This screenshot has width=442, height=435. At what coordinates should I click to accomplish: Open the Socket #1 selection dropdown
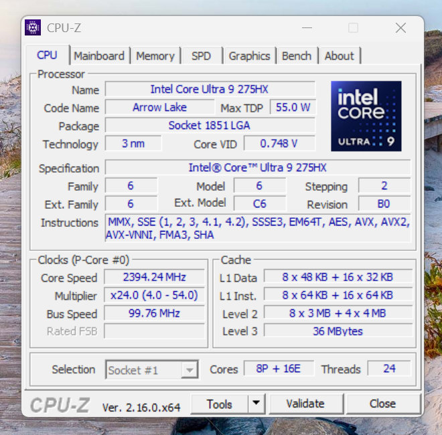coord(152,369)
